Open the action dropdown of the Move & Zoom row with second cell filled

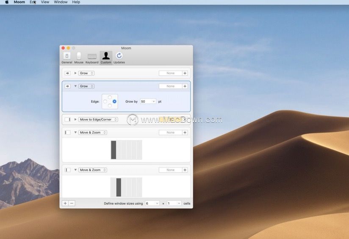point(93,170)
